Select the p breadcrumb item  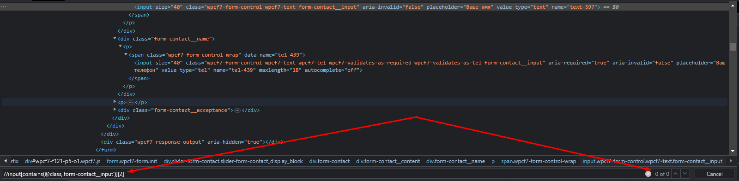pyautogui.click(x=493, y=161)
